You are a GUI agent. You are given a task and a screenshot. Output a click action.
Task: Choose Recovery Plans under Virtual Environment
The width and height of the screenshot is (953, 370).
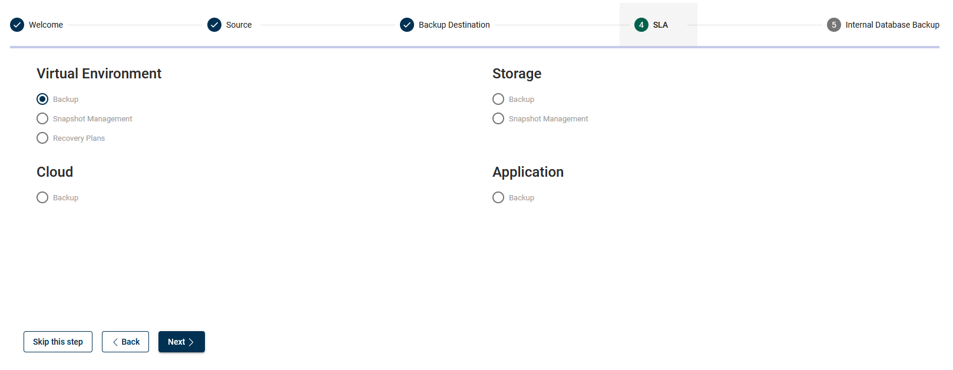(x=42, y=138)
